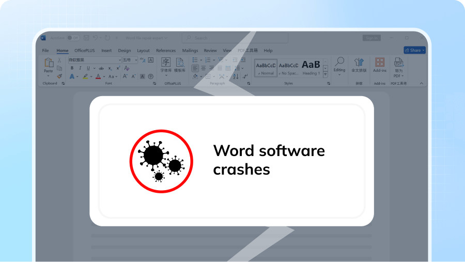This screenshot has width=465, height=262.
Task: Click the phonetic guide icon
Action: point(143,60)
